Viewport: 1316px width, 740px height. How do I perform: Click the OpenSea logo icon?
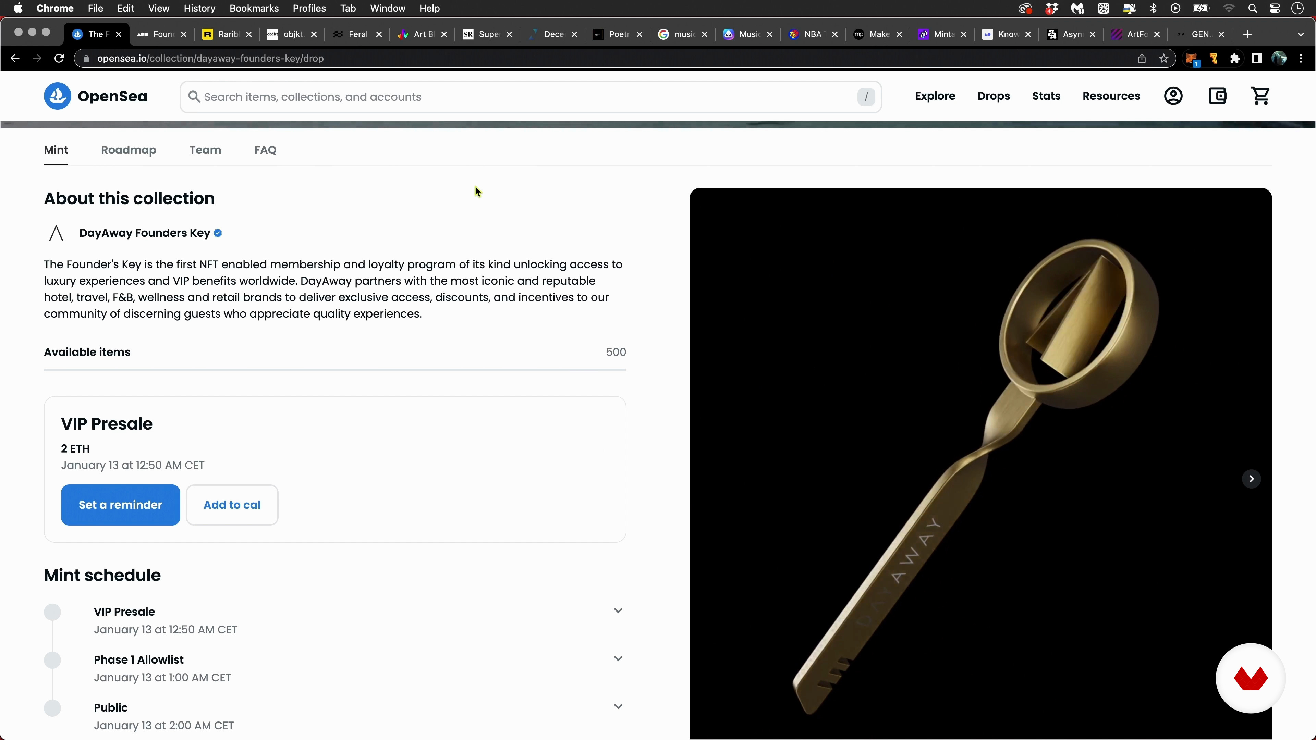(x=57, y=96)
